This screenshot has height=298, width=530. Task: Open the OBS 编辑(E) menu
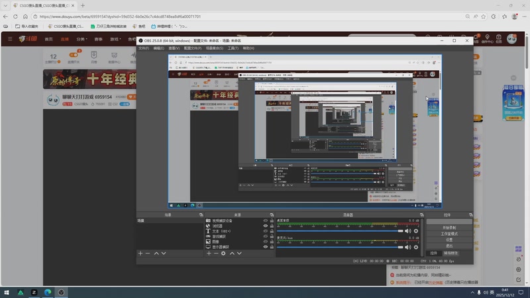coord(159,48)
